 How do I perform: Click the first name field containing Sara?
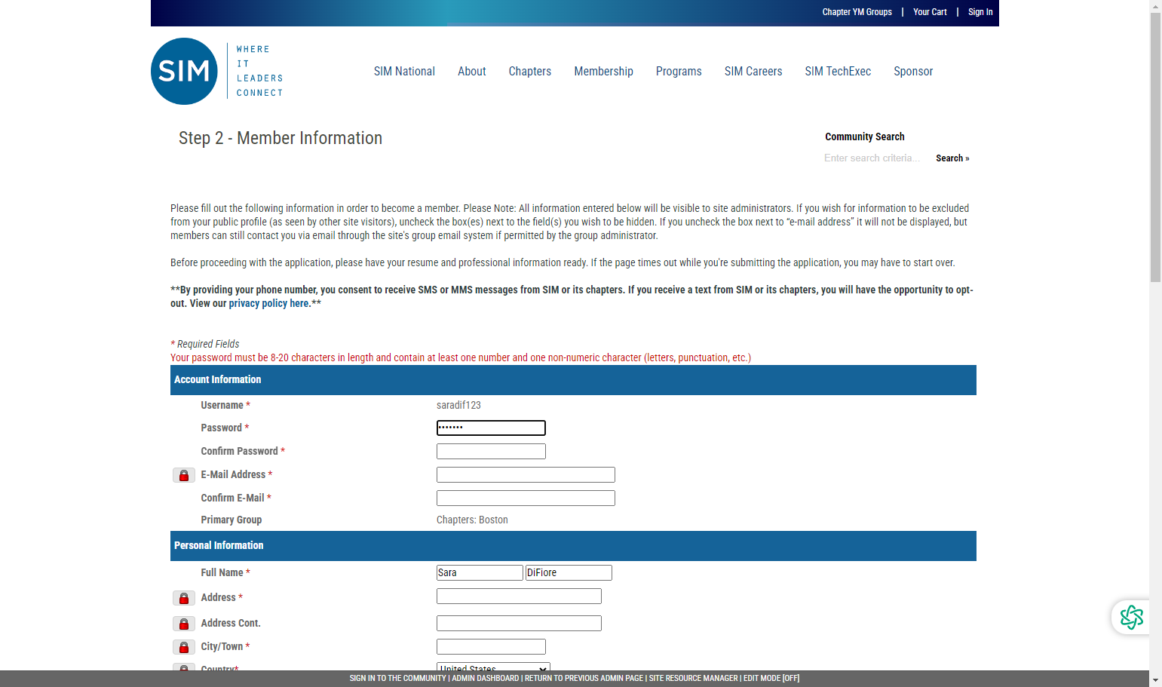[480, 573]
